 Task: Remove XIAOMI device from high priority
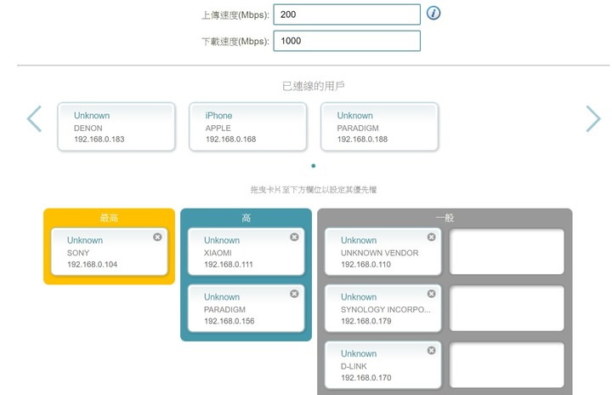click(294, 237)
